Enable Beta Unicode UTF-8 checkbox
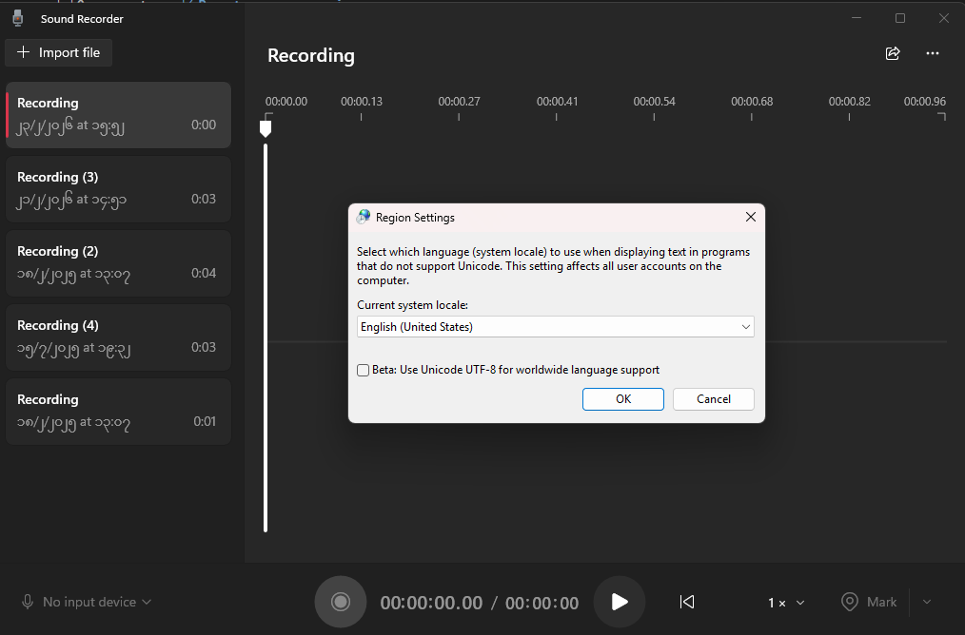Image resolution: width=965 pixels, height=635 pixels. click(364, 370)
